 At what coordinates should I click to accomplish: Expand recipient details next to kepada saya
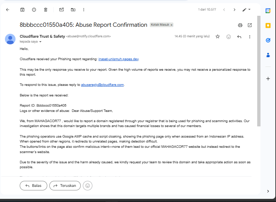pyautogui.click(x=40, y=42)
